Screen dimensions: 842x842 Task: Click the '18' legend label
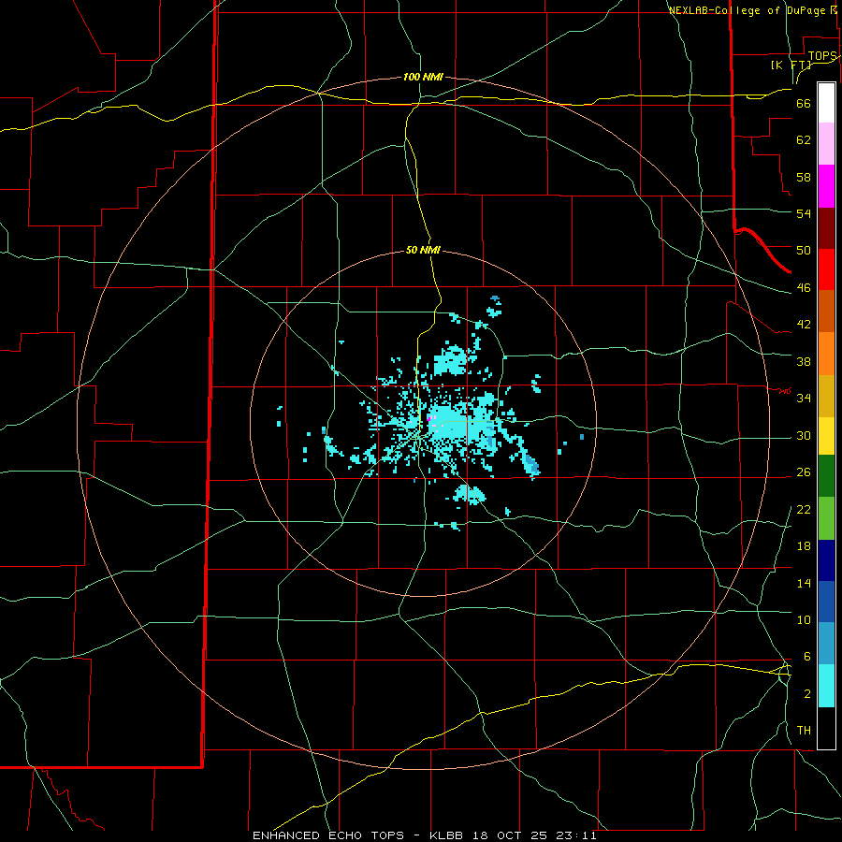click(x=804, y=546)
